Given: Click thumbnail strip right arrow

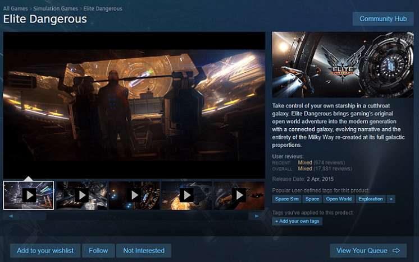Looking at the screenshot, I should coord(257,216).
